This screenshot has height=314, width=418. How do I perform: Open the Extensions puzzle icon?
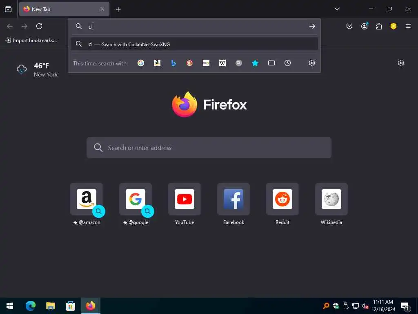pyautogui.click(x=379, y=26)
